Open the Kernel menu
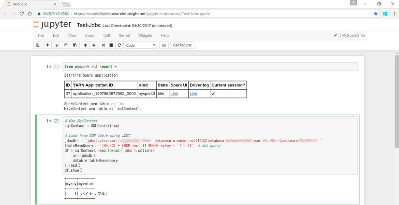The image size is (399, 205). pos(124,35)
